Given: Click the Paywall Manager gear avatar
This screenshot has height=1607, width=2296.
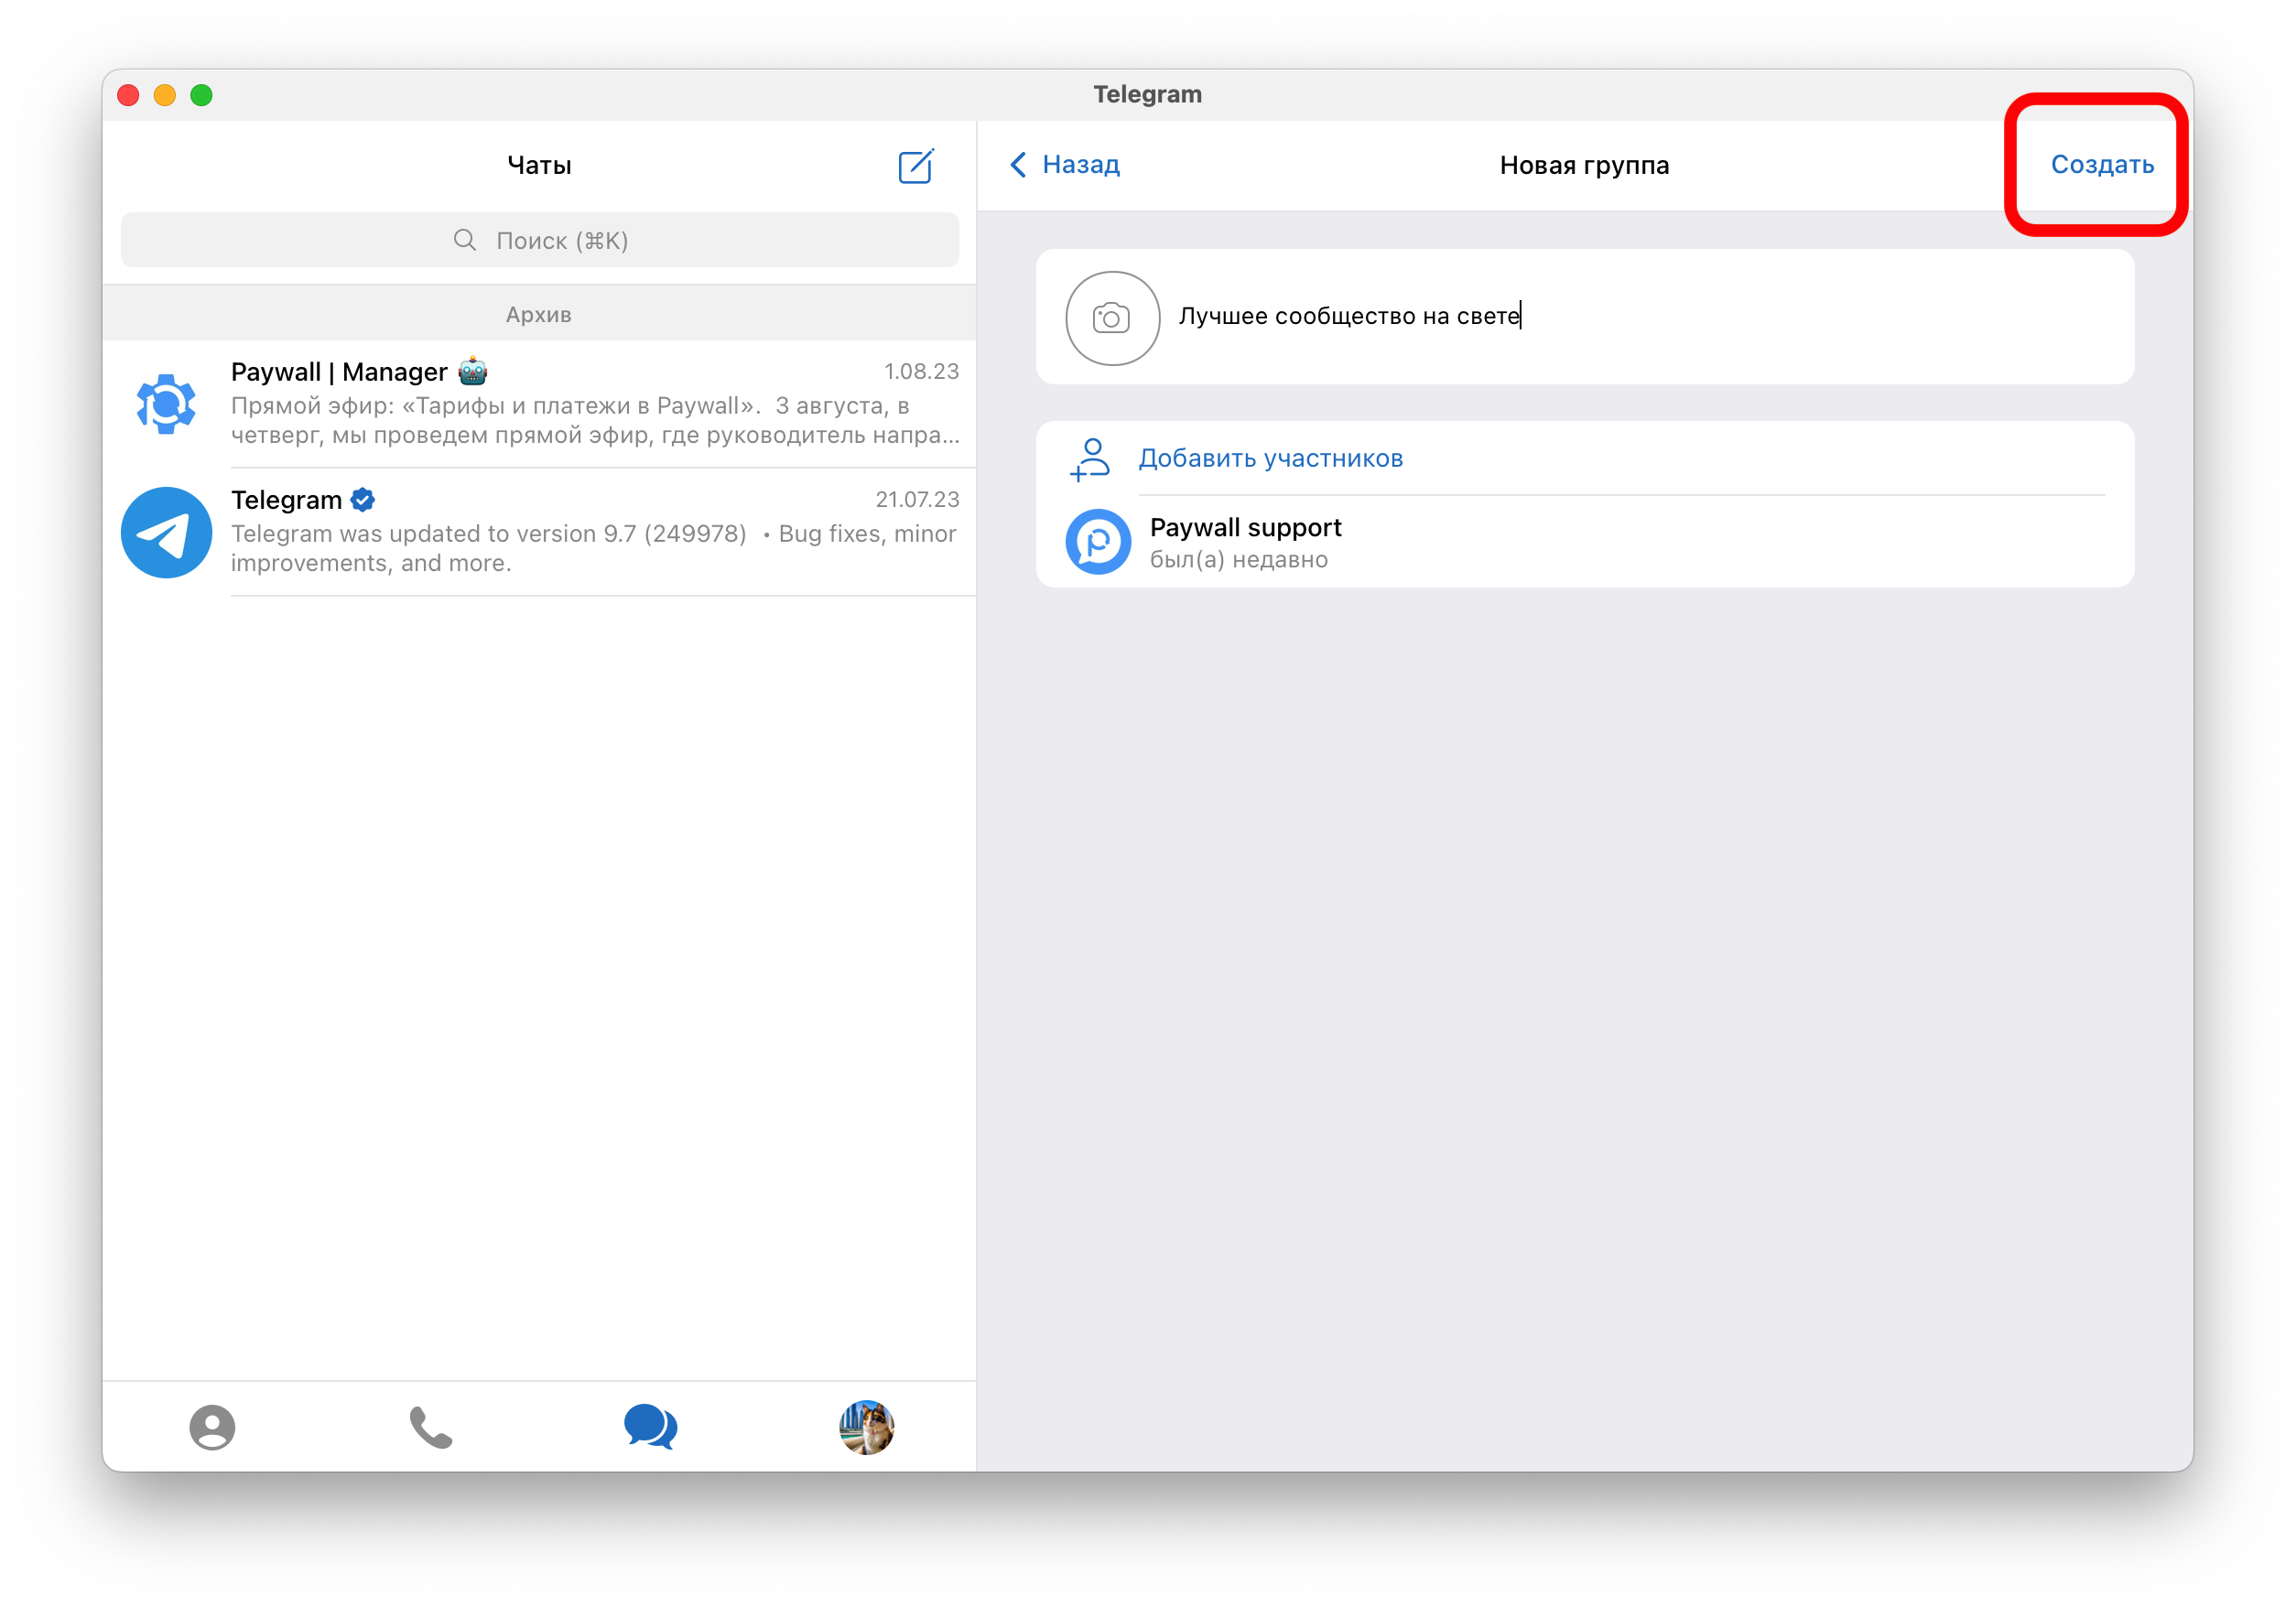Looking at the screenshot, I should (166, 404).
